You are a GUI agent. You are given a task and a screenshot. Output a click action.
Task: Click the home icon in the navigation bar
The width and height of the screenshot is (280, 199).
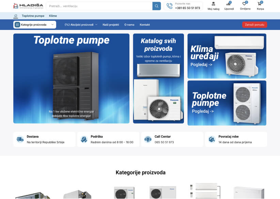(x=16, y=16)
